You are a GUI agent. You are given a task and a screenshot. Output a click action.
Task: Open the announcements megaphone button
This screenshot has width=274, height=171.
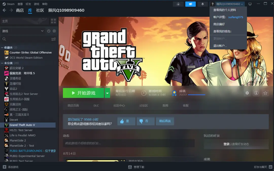coord(191,4)
